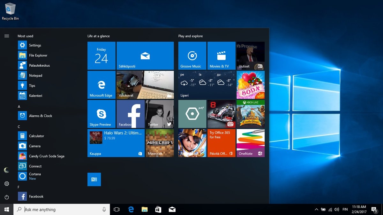This screenshot has width=383, height=215.
Task: Open the Connect app
Action: click(x=48, y=166)
